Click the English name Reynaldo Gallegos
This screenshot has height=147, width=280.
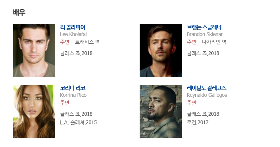[207, 95]
